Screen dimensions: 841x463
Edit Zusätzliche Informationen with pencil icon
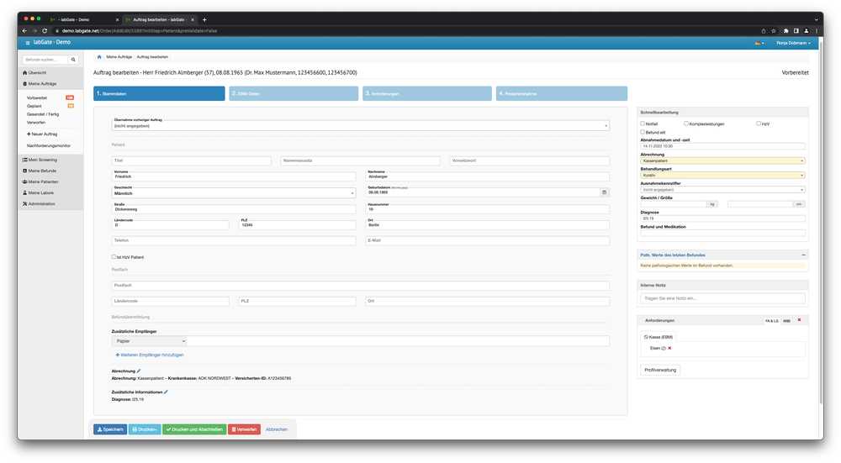[x=166, y=392]
